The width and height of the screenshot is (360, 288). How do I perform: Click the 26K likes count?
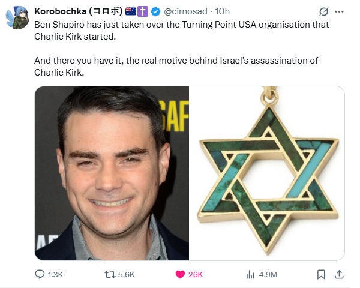click(196, 274)
